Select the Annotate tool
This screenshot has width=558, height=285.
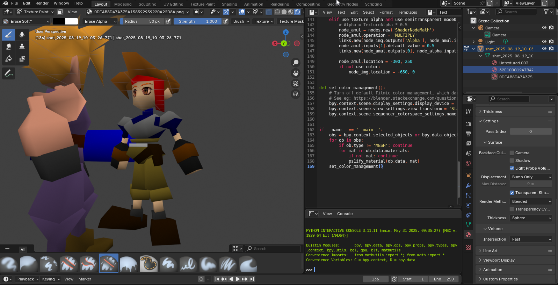click(x=9, y=73)
